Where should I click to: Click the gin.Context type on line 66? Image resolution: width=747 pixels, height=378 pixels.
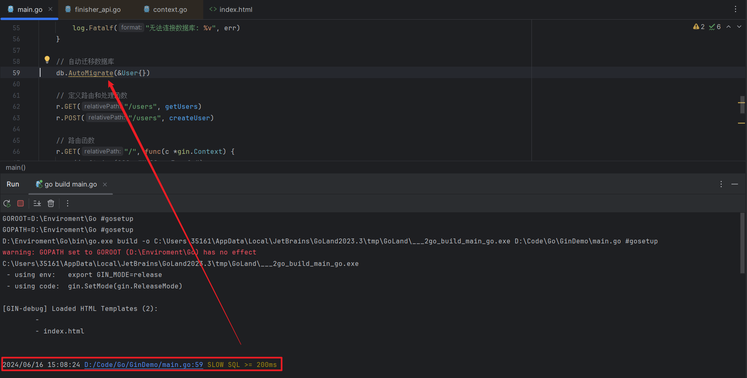200,151
